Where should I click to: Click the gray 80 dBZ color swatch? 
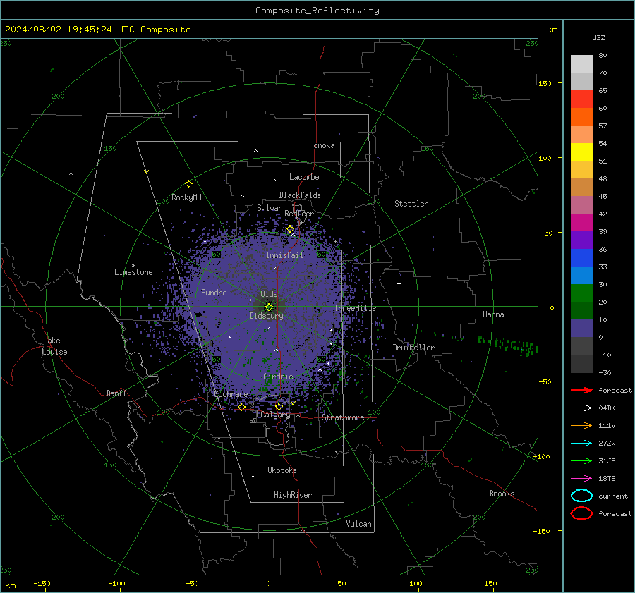581,63
